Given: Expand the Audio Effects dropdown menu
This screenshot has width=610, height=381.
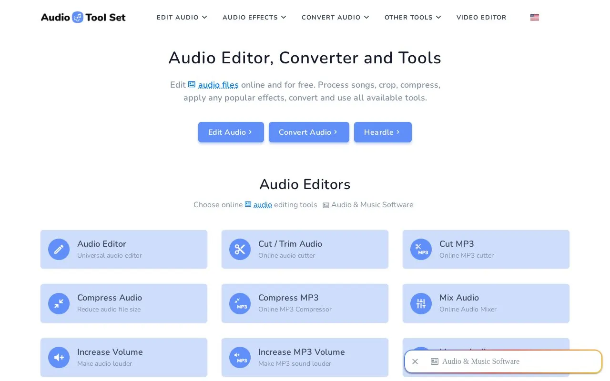Looking at the screenshot, I should (254, 18).
